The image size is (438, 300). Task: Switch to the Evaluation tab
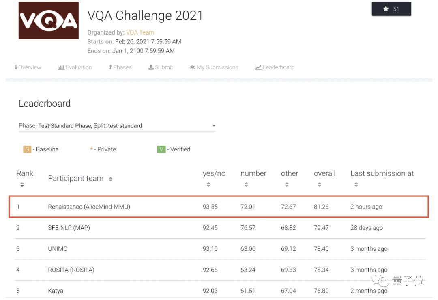(75, 67)
